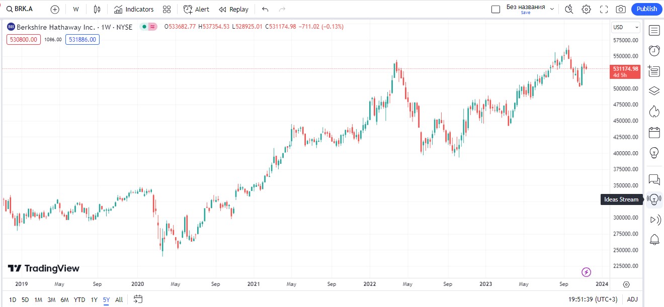Toggle the select layout checkbox square
Screen dimensions: 664x307
pyautogui.click(x=495, y=9)
